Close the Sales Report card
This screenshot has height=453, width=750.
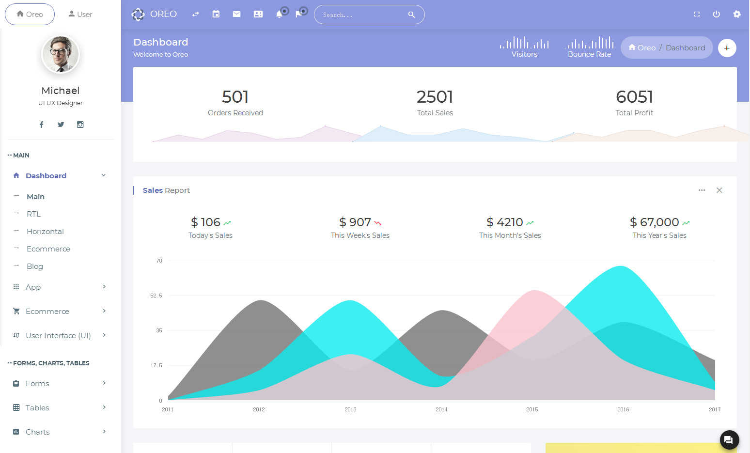pyautogui.click(x=719, y=190)
